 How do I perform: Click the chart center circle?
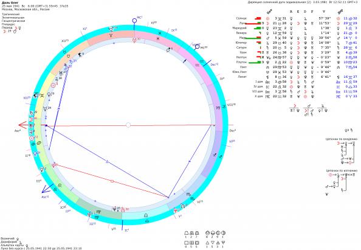128,125
